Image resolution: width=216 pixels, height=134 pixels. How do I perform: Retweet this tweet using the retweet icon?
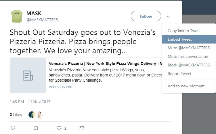[36, 128]
